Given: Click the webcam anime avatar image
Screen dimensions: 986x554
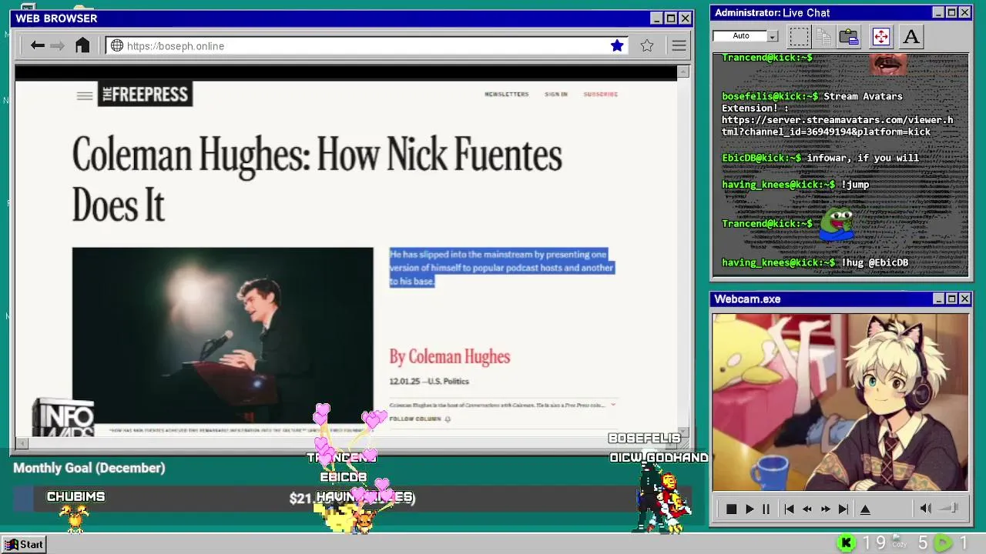Looking at the screenshot, I should pos(840,402).
